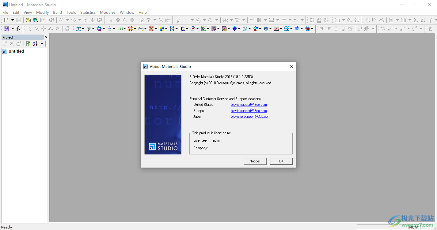Close the Project panel

coord(46,37)
